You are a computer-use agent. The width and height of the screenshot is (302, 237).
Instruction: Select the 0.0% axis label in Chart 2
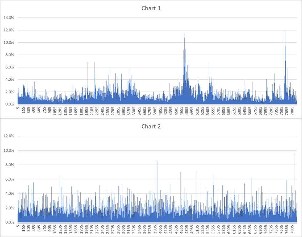pos(9,223)
